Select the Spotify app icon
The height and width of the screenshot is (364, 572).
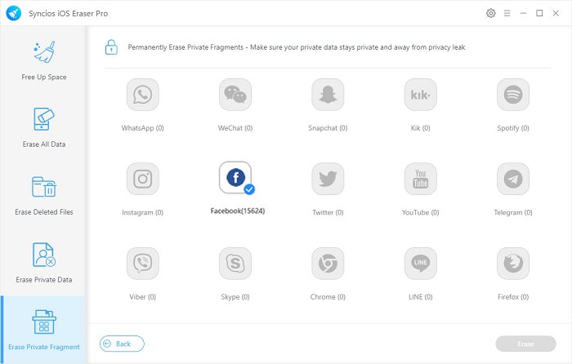[513, 95]
